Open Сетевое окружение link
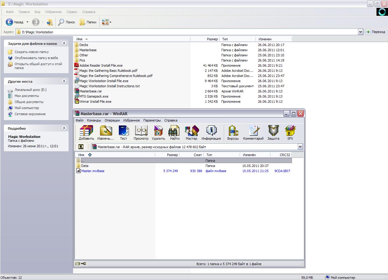 coord(30,114)
